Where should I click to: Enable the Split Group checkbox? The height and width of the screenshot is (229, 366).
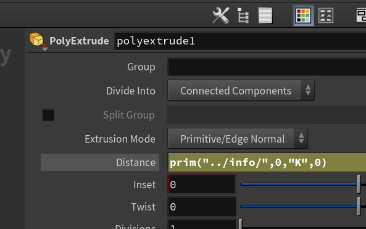pyautogui.click(x=48, y=115)
